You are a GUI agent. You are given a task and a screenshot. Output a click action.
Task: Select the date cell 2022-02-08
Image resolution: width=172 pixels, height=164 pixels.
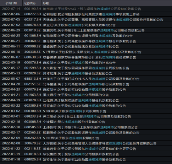(x=11, y=143)
